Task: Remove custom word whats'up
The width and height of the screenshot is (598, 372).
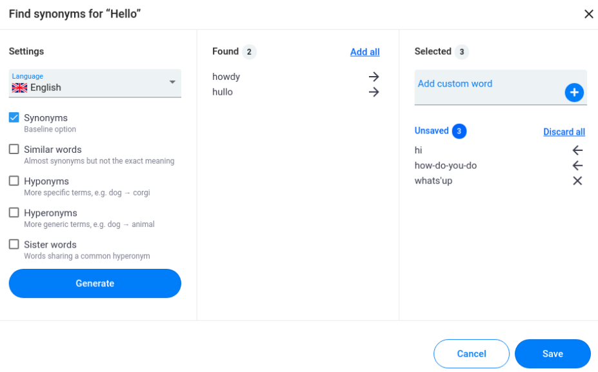Action: coord(577,181)
